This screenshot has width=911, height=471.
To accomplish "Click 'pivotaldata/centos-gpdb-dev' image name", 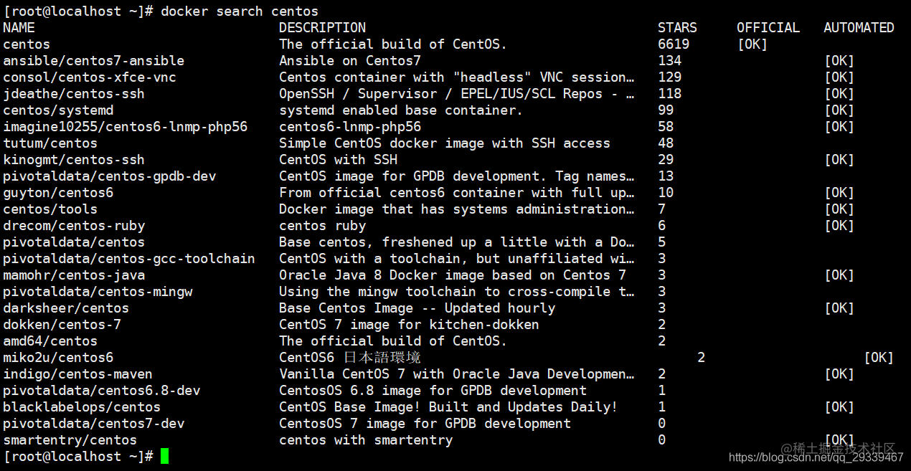I will [110, 176].
